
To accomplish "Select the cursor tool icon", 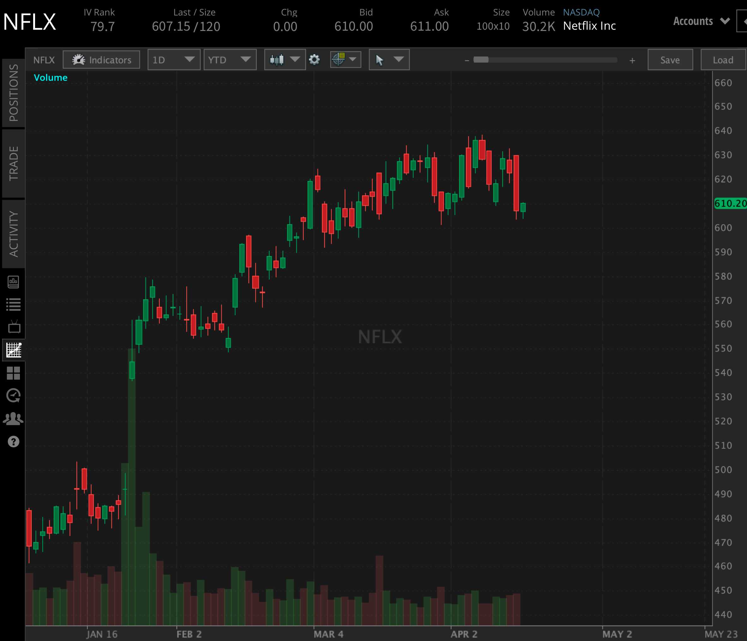I will pyautogui.click(x=379, y=60).
